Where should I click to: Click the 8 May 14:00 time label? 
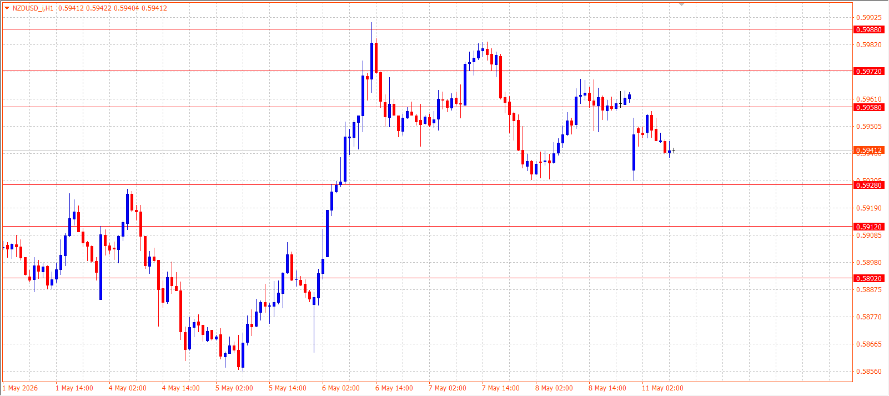[x=607, y=388]
